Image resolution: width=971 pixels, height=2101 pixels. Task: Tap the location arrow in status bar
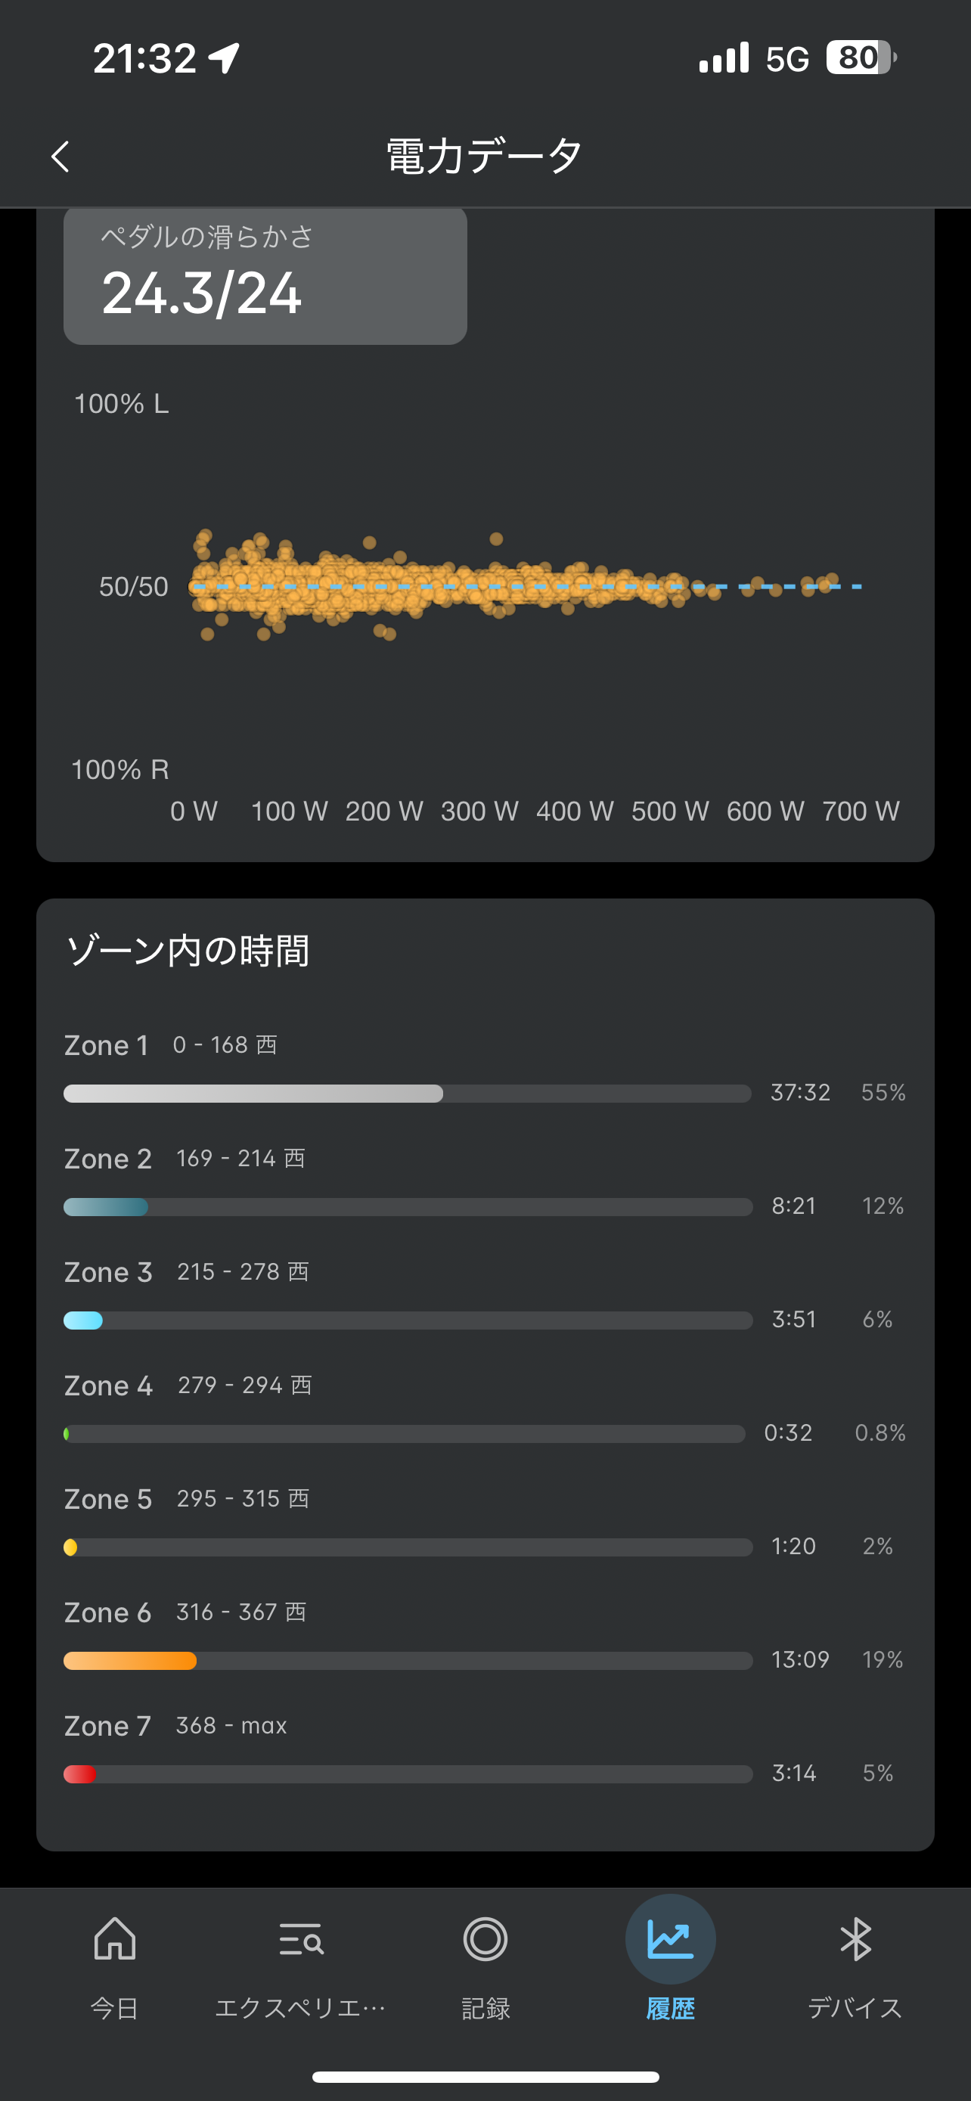[x=224, y=58]
